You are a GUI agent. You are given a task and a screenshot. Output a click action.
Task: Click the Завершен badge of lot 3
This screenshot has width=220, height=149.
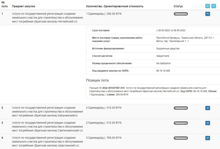181,123
